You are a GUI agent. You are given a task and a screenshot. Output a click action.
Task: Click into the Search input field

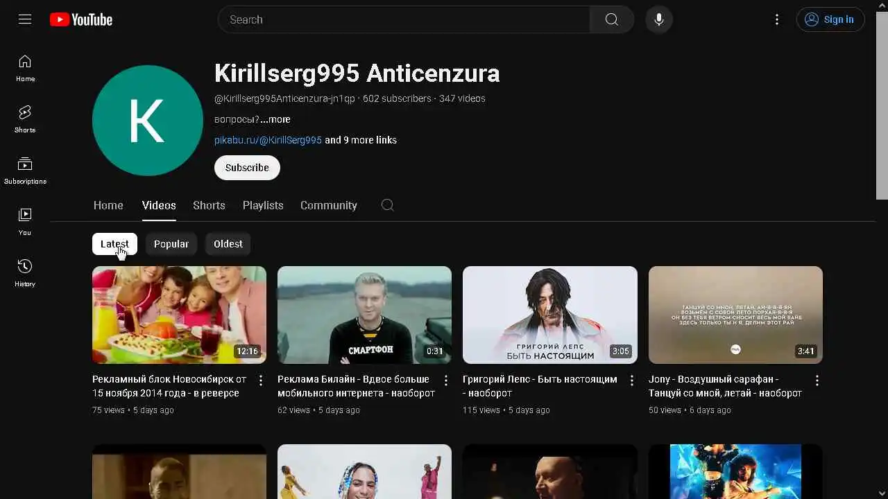pos(404,19)
